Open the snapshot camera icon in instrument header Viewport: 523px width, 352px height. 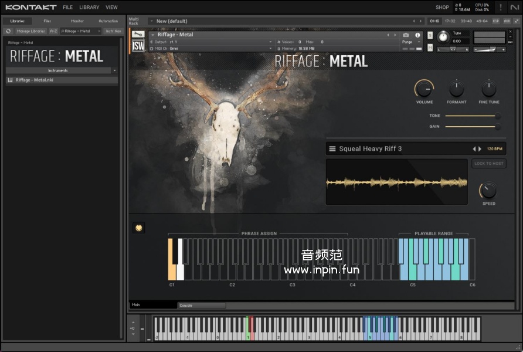coord(406,35)
